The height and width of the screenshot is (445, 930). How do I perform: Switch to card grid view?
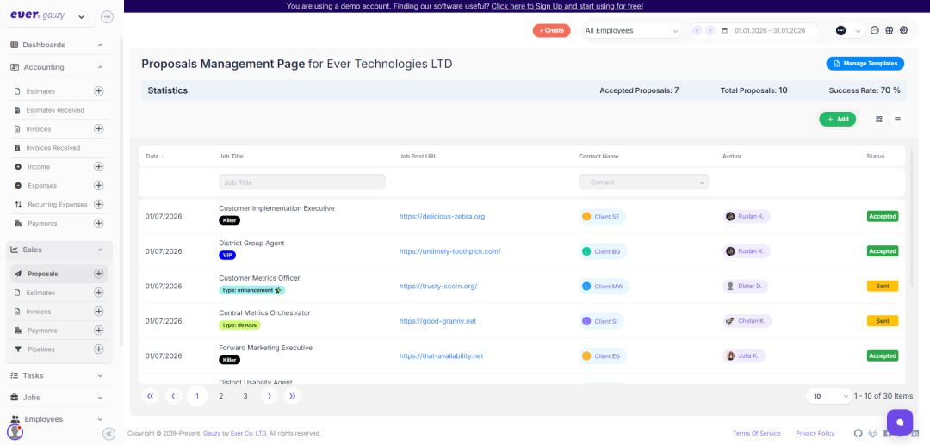(879, 119)
